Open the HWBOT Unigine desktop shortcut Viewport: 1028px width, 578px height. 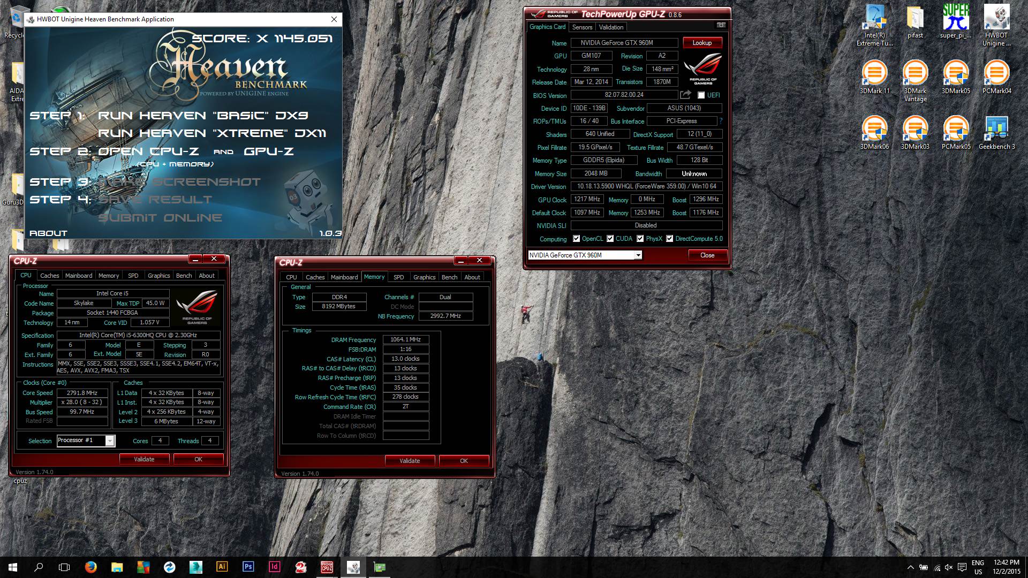[x=996, y=26]
